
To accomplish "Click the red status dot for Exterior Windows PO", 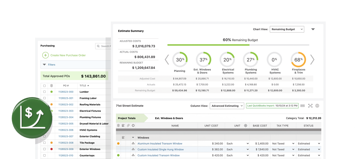I will point(51,149).
